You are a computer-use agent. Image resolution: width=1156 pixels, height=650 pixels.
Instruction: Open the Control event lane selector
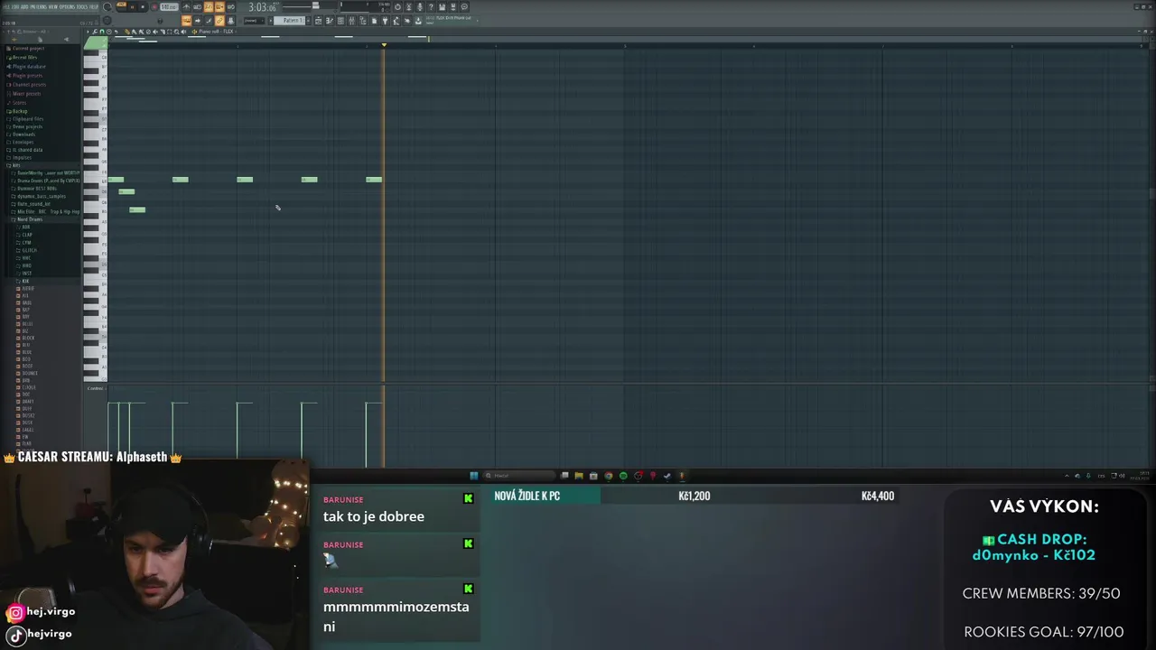pyautogui.click(x=95, y=388)
